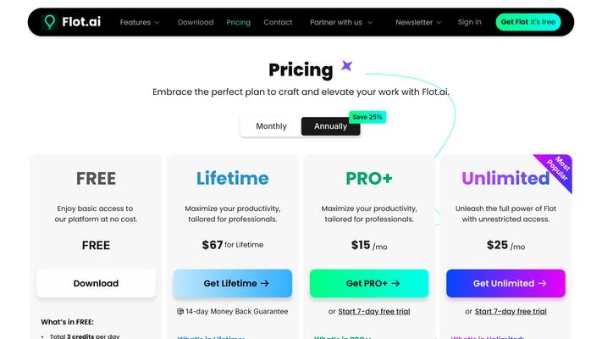Open the Sign in link
The width and height of the screenshot is (602, 339).
[469, 22]
